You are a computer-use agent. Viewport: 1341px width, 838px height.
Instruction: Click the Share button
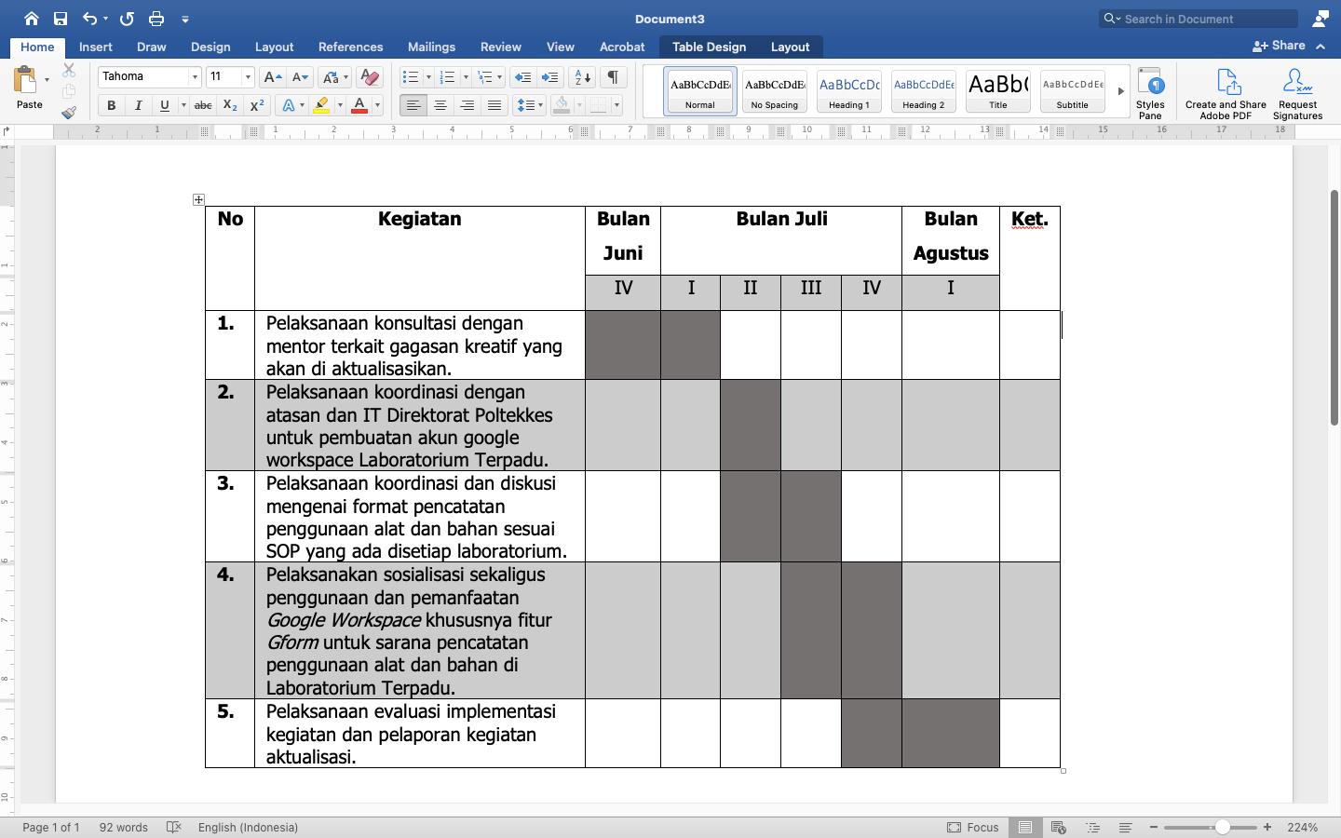click(x=1286, y=45)
